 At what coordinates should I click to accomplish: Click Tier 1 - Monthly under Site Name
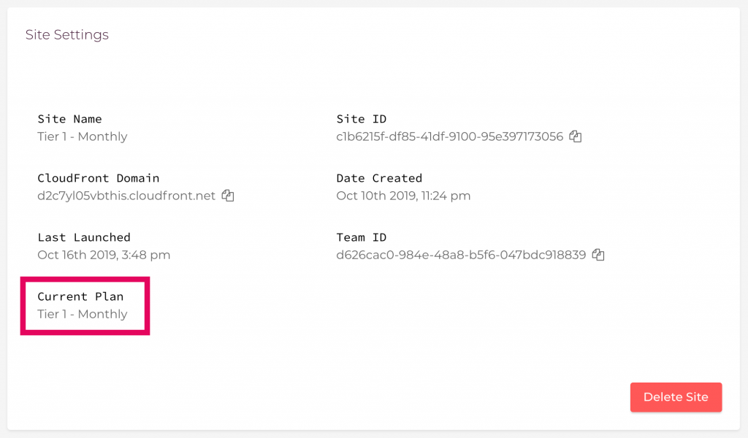point(83,137)
